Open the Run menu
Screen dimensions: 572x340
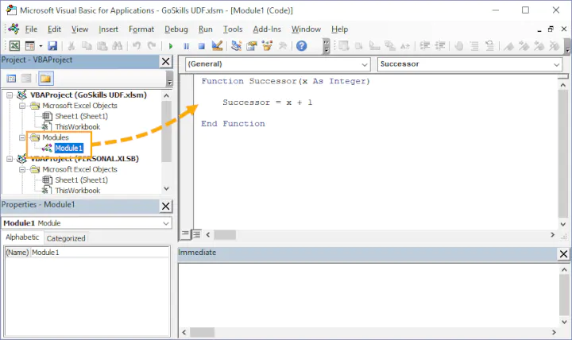point(206,29)
